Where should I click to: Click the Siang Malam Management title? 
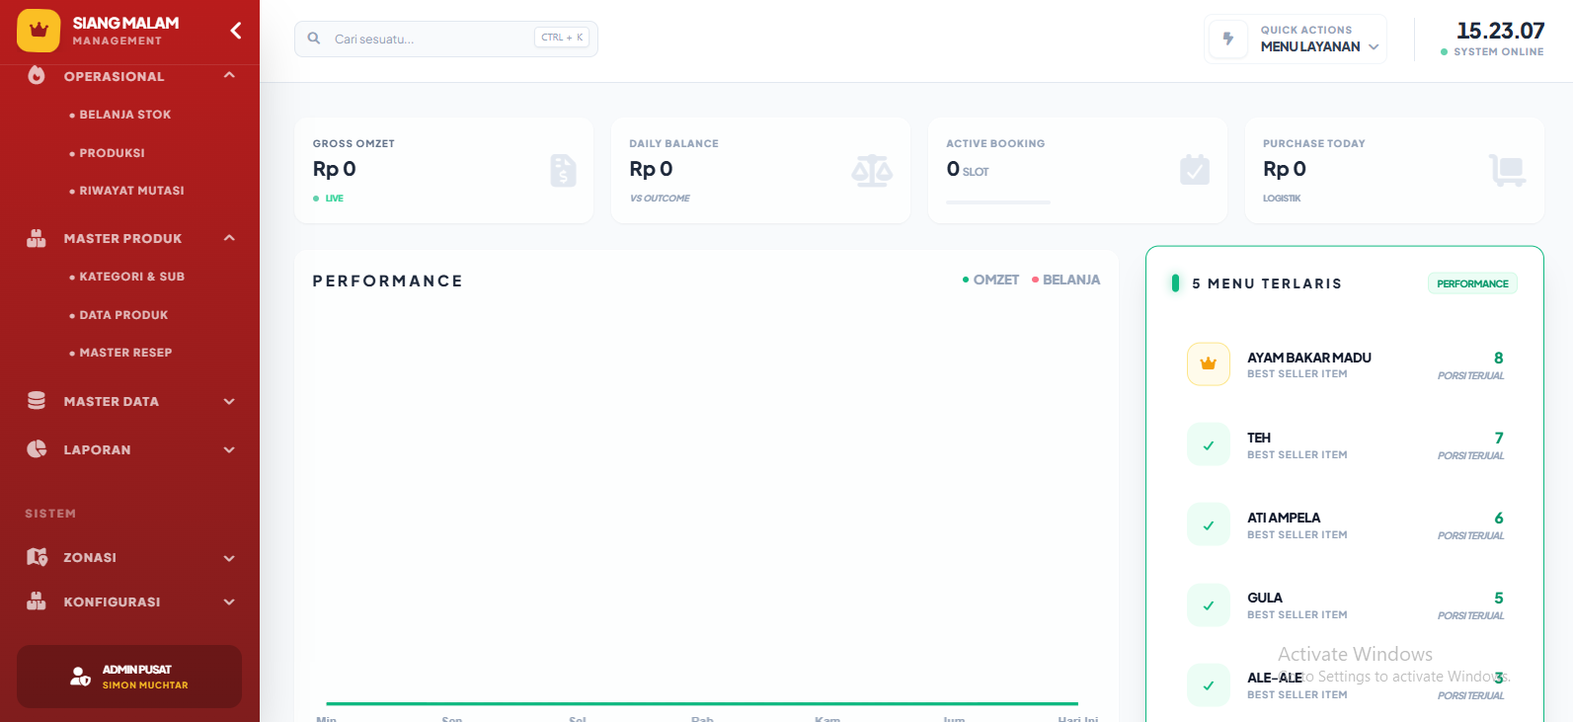tap(125, 31)
